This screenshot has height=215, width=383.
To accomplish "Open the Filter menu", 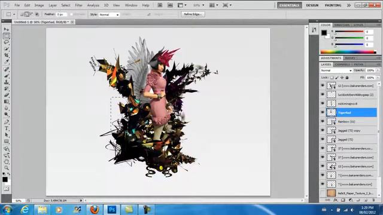I will click(x=78, y=5).
